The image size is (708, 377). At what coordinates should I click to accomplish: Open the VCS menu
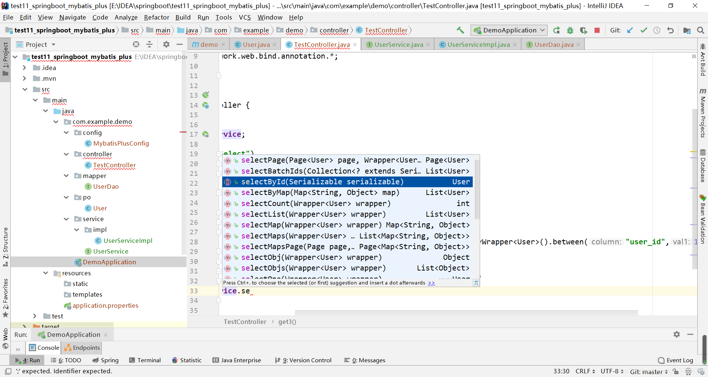point(245,17)
